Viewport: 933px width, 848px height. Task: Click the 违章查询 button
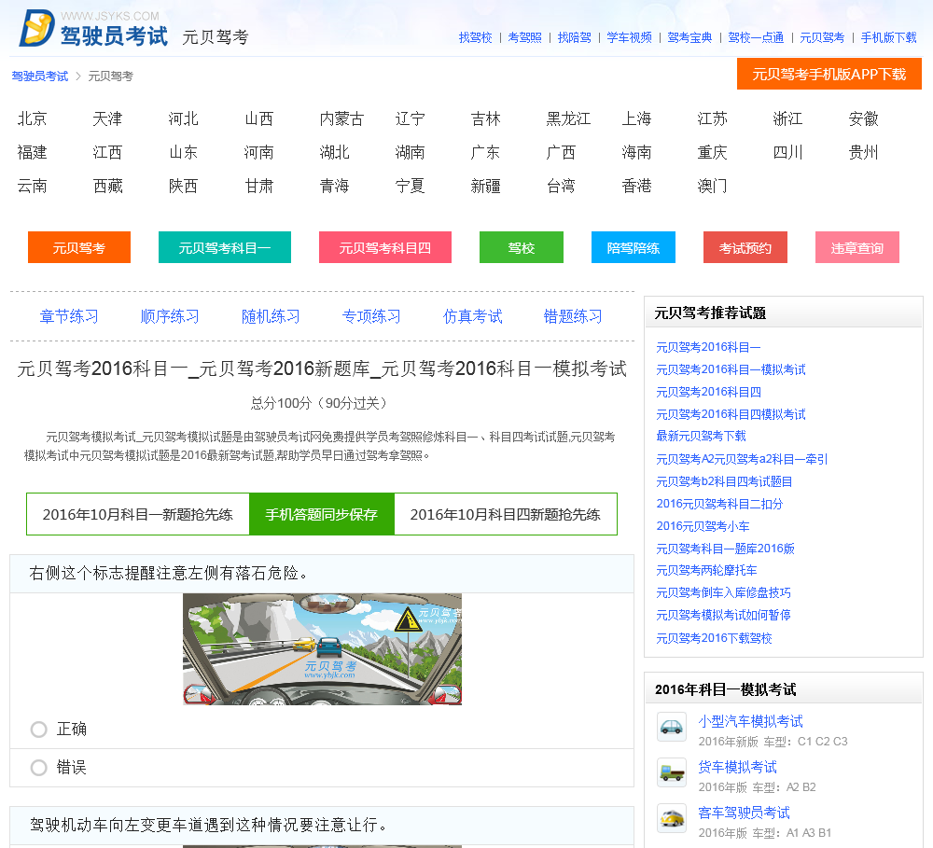click(x=856, y=247)
